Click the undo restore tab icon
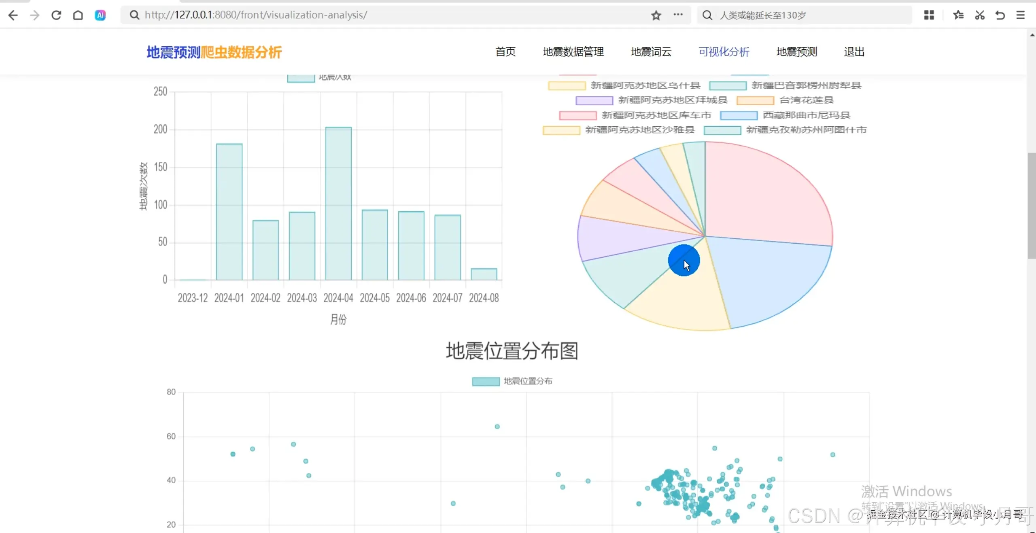Viewport: 1036px width, 533px height. click(x=1000, y=15)
